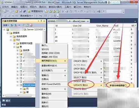Screen dimensions: 139x108
Task: Open the Object Explorer window position dropdown arrow
Action: point(38,21)
